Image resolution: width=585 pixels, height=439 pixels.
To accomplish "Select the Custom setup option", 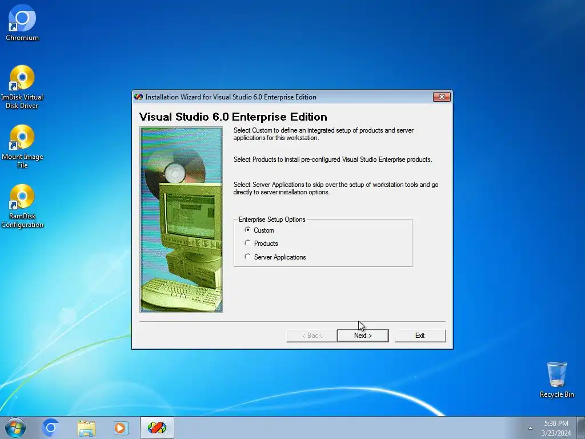I will [x=260, y=230].
